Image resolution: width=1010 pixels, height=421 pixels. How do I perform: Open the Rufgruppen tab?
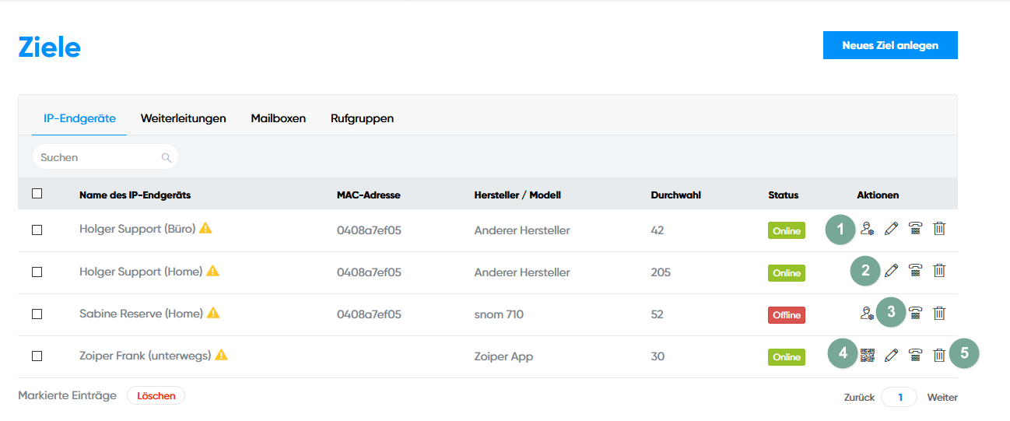[362, 118]
